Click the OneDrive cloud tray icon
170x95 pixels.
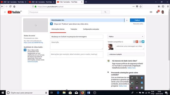click(x=140, y=93)
